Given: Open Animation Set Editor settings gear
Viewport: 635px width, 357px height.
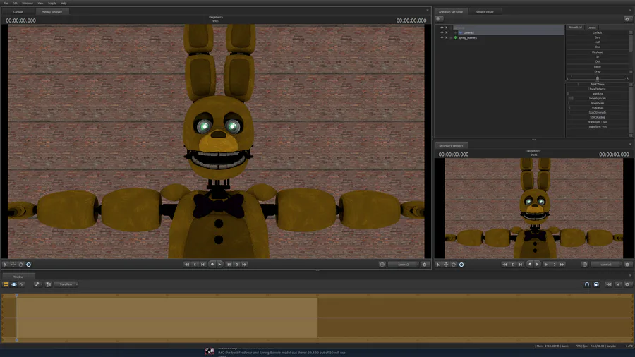Looking at the screenshot, I should tap(627, 19).
